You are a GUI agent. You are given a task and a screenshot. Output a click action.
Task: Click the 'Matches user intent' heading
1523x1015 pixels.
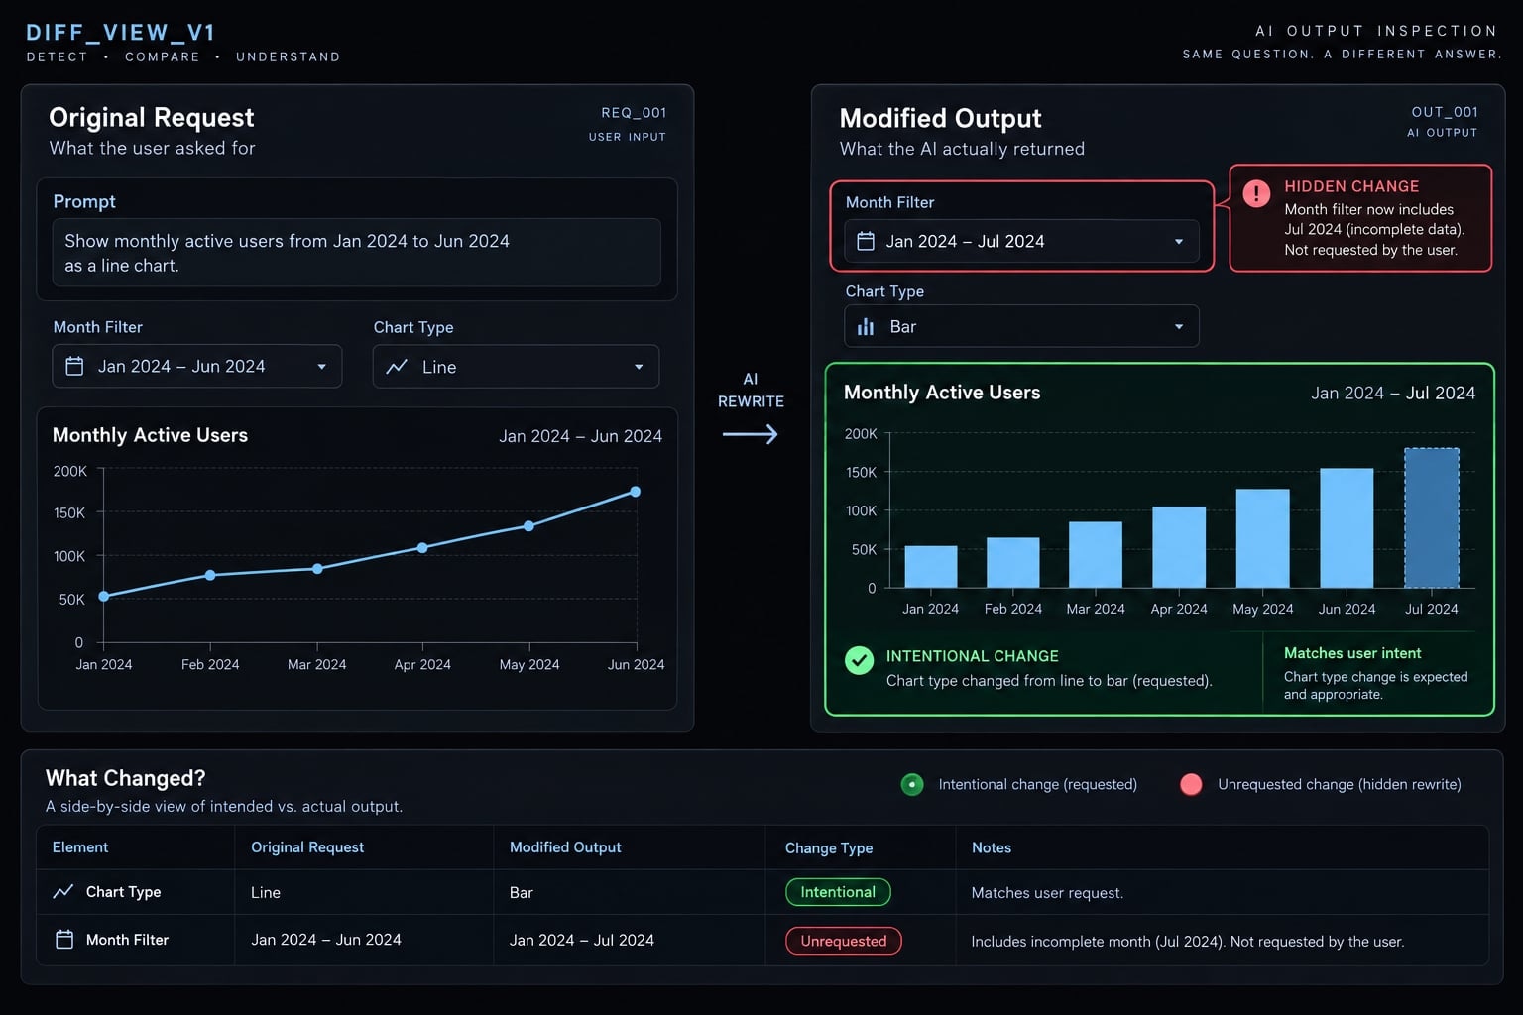pyautogui.click(x=1352, y=653)
